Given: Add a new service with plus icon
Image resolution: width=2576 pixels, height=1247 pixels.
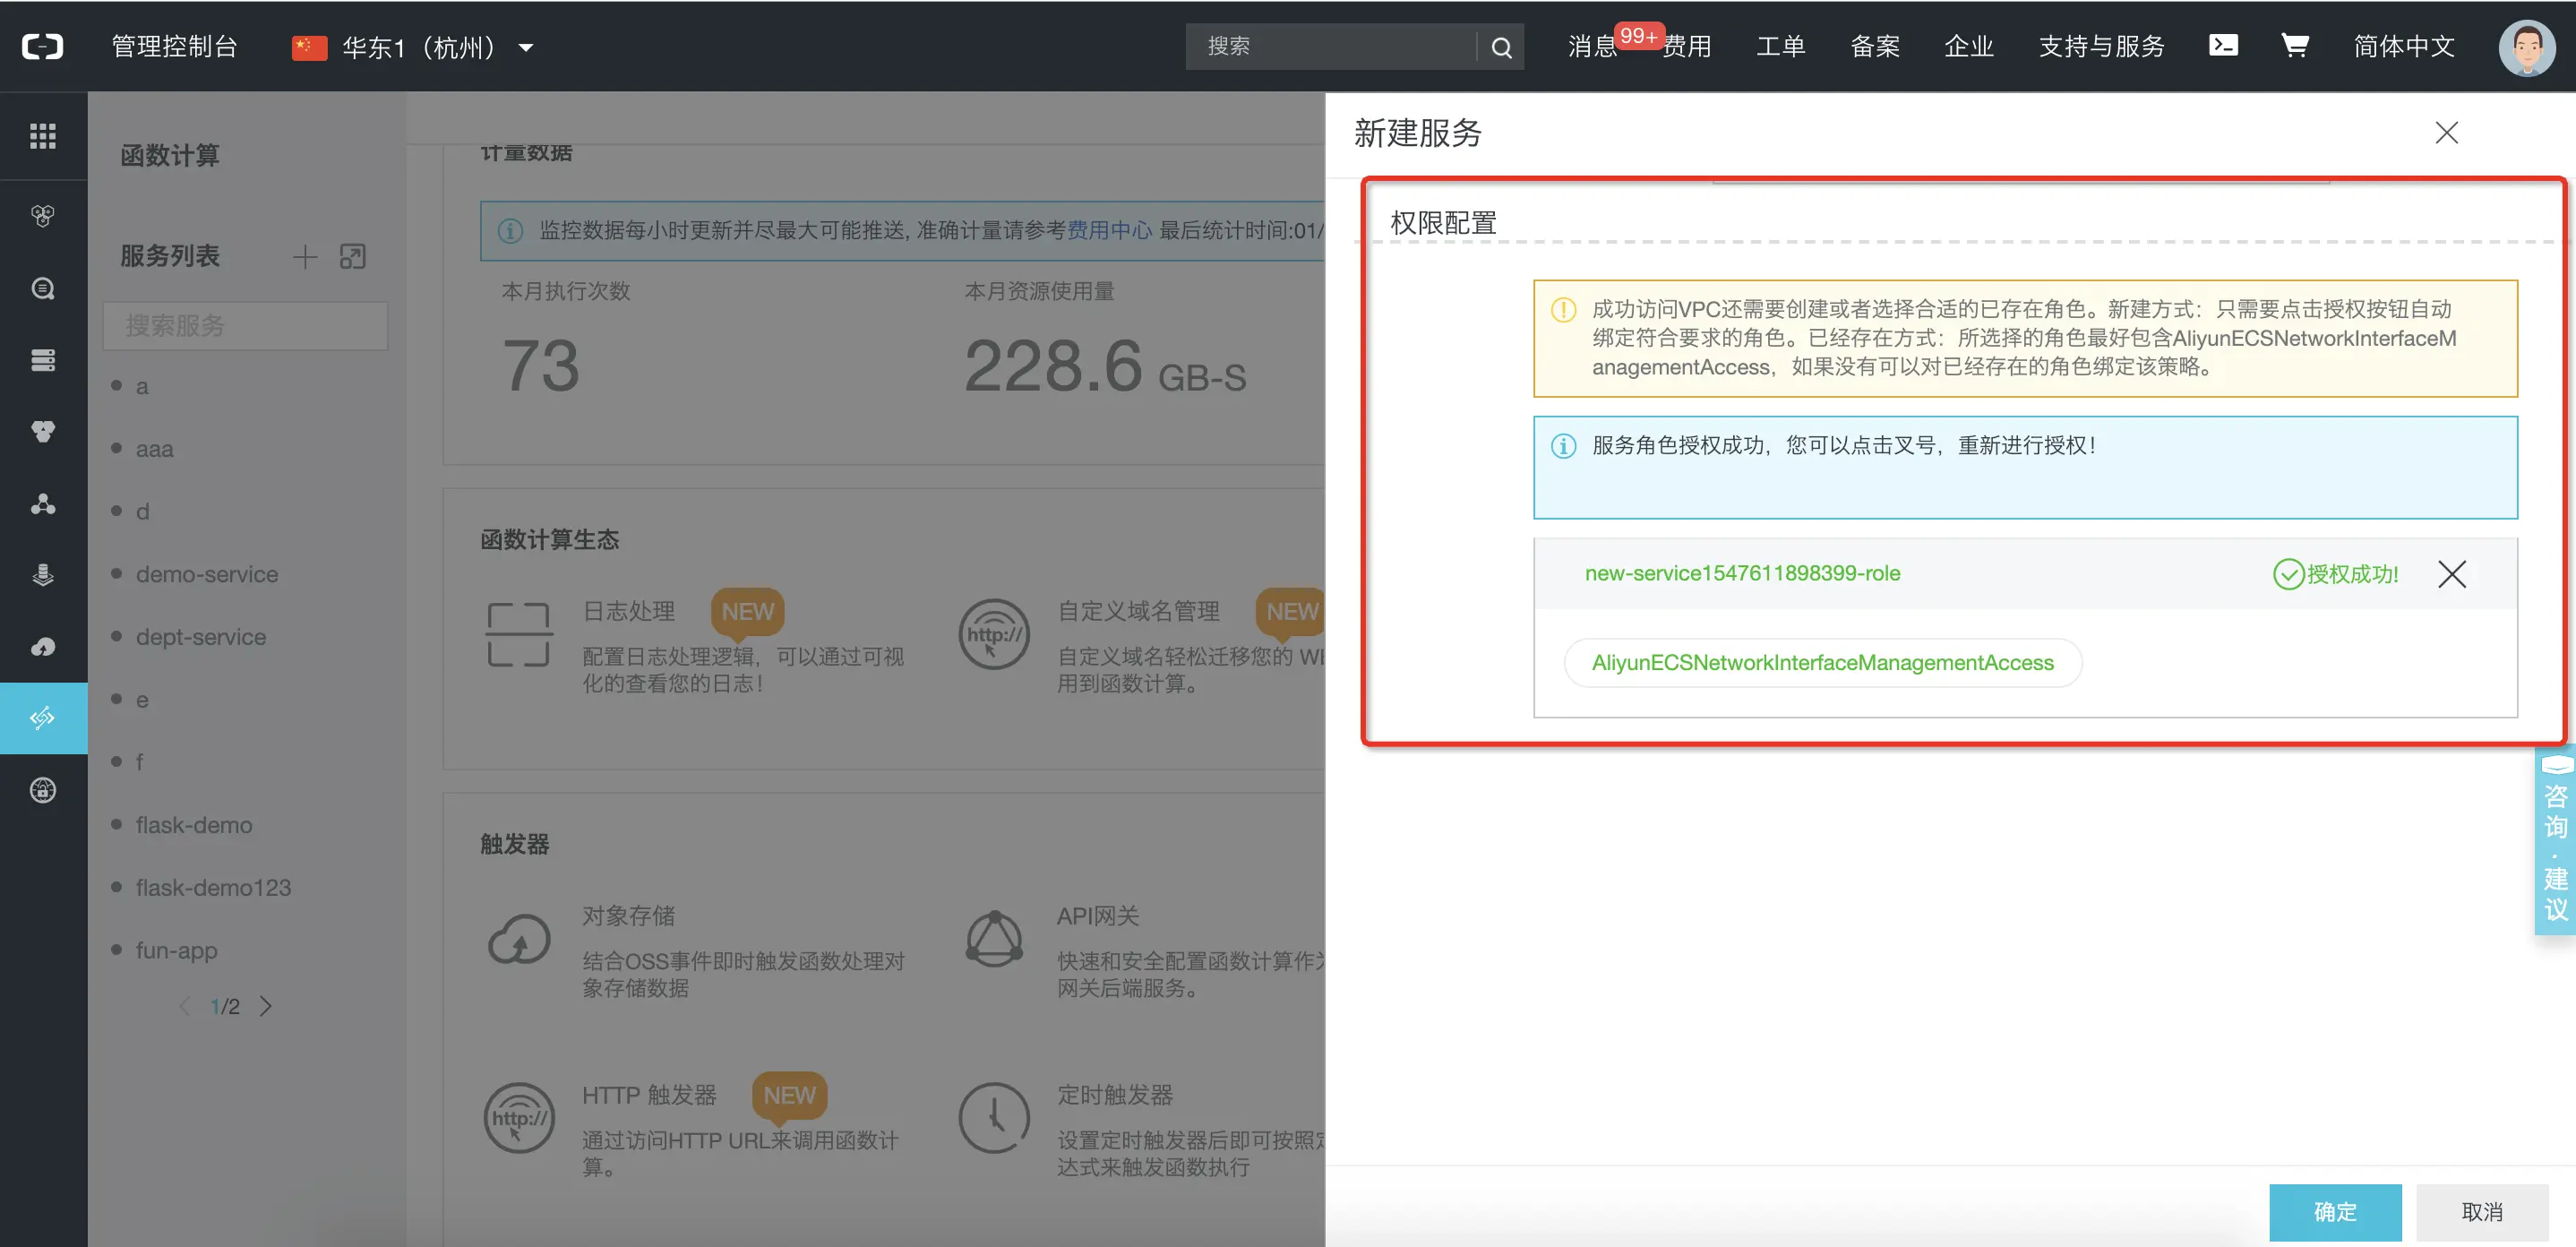Looking at the screenshot, I should pyautogui.click(x=305, y=257).
